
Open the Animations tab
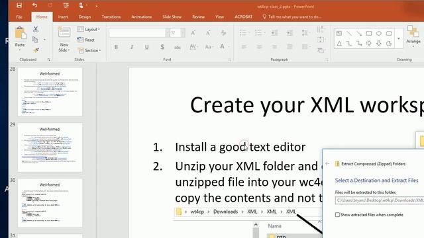click(141, 17)
